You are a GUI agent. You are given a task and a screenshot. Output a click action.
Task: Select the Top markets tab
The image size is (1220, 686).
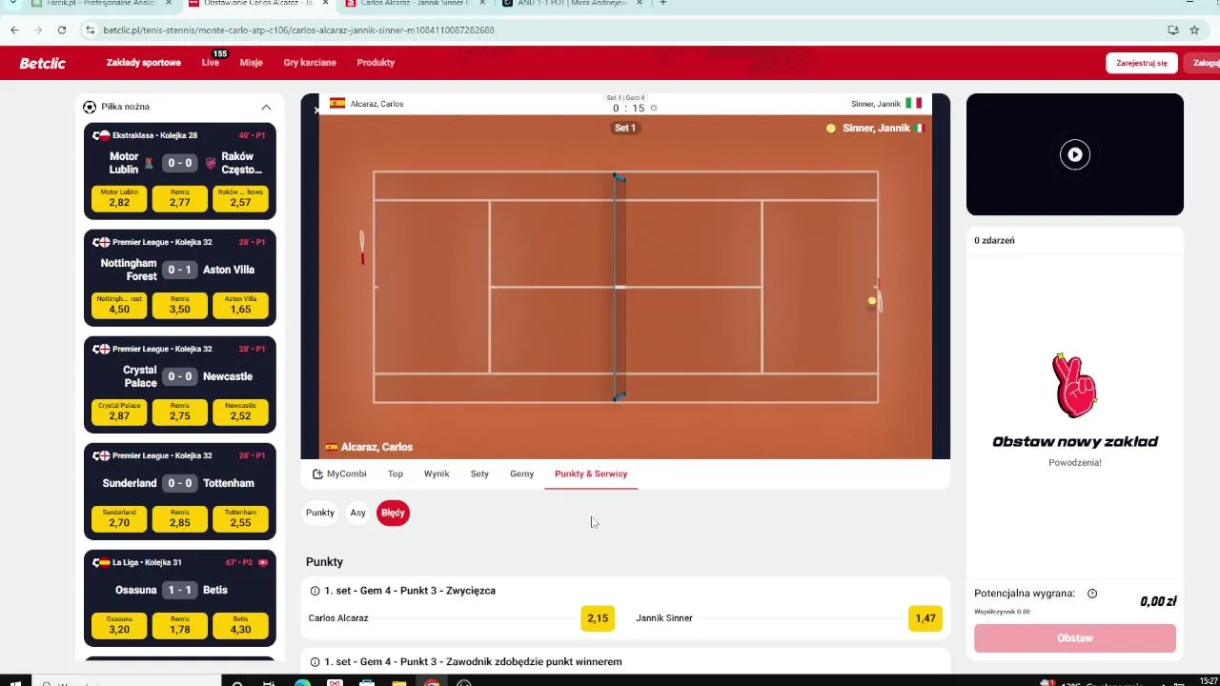tap(396, 474)
